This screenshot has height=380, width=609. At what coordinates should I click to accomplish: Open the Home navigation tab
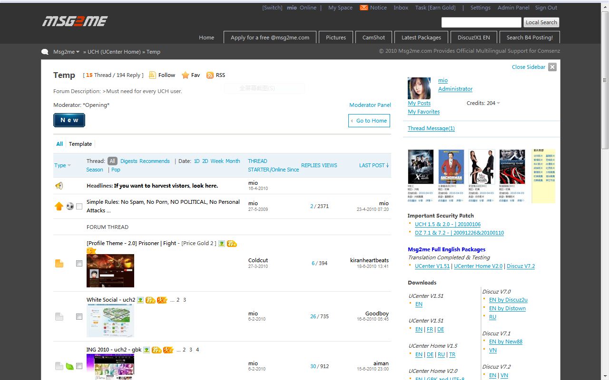click(x=206, y=38)
